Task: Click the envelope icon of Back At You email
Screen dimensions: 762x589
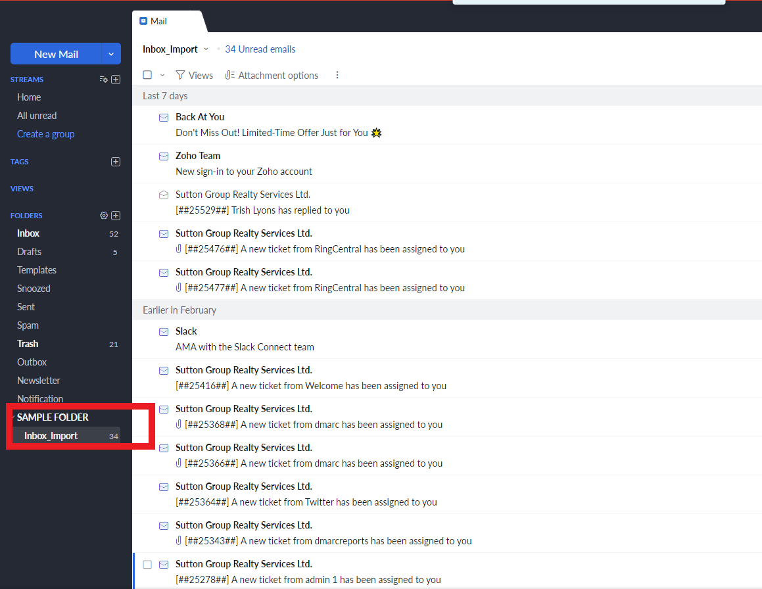Action: point(164,118)
